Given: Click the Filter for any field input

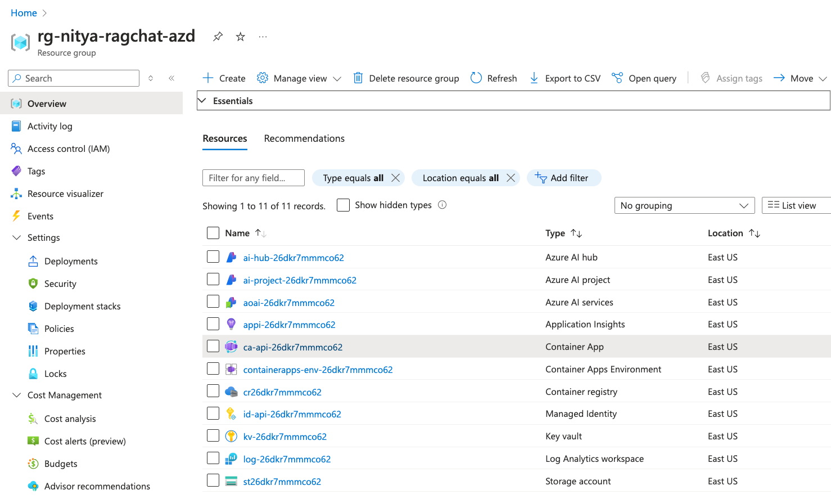Looking at the screenshot, I should tap(254, 178).
